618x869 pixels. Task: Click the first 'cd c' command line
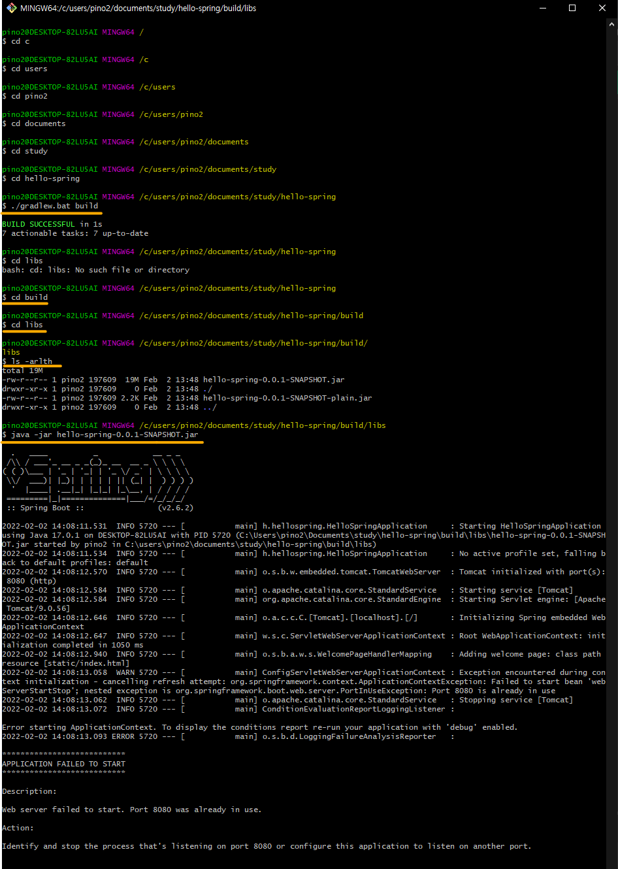pyautogui.click(x=16, y=41)
